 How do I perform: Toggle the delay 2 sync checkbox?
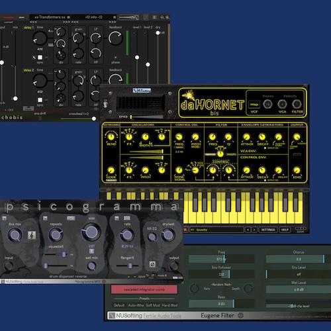click(x=40, y=100)
